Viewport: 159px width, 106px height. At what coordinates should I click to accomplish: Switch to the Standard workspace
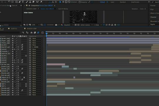(123, 2)
